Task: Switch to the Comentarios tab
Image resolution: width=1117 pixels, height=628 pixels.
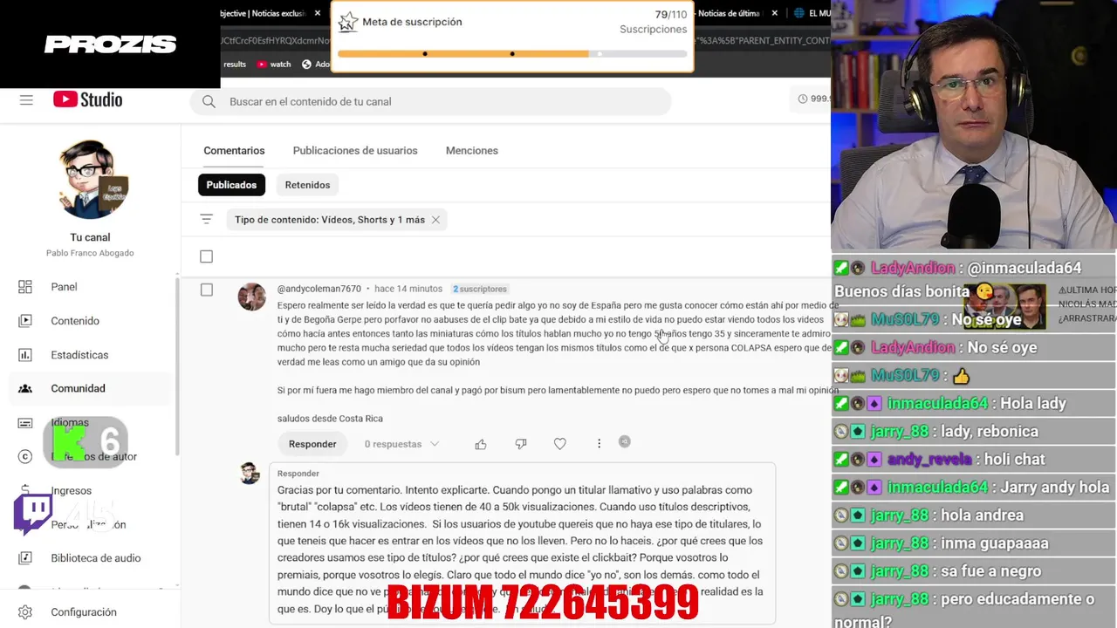Action: click(234, 151)
